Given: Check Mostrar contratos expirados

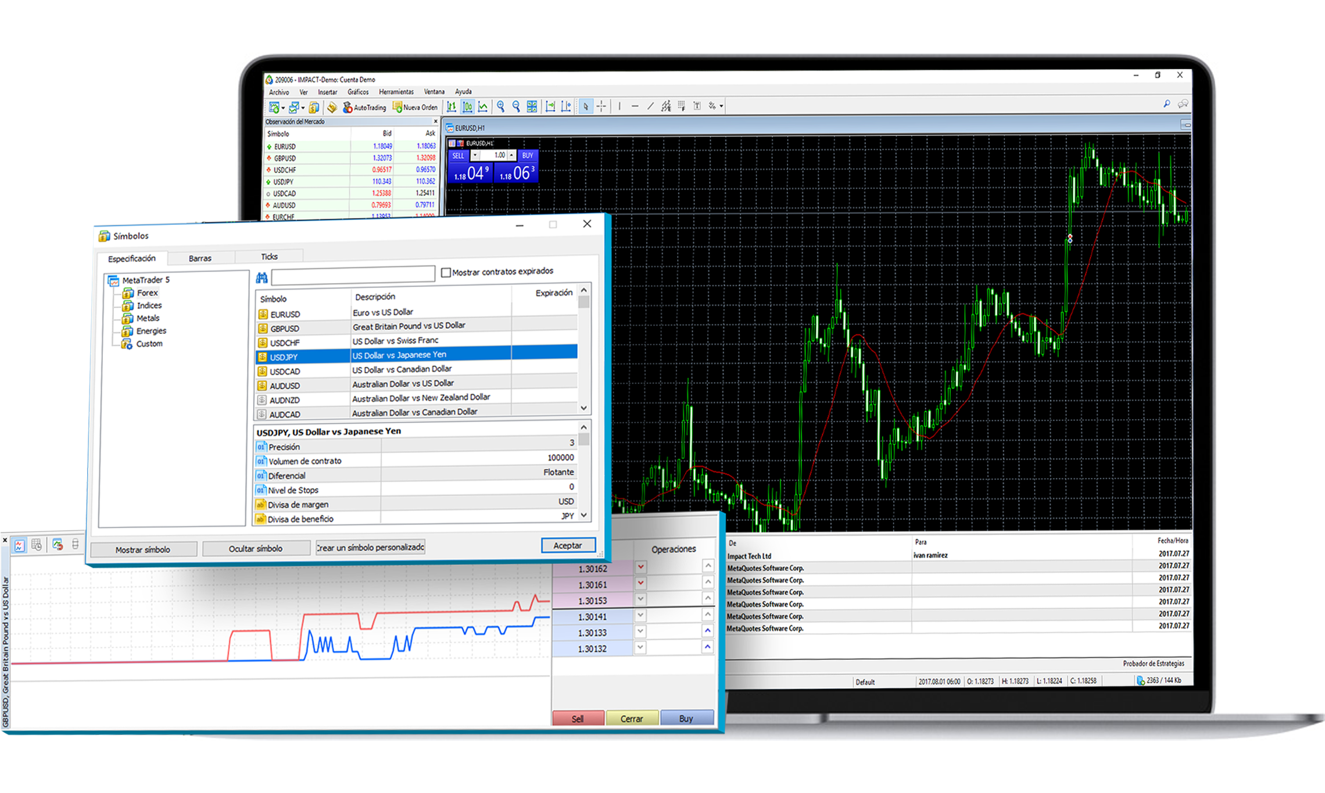Looking at the screenshot, I should (x=445, y=272).
